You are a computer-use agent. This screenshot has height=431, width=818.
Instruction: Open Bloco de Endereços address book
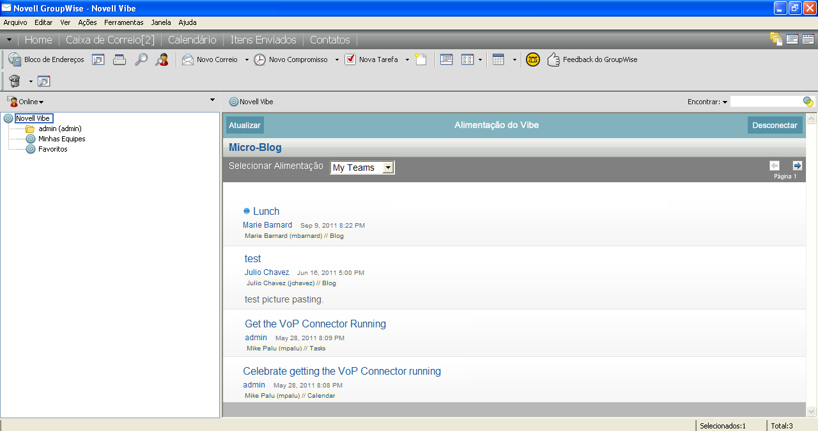pos(46,59)
